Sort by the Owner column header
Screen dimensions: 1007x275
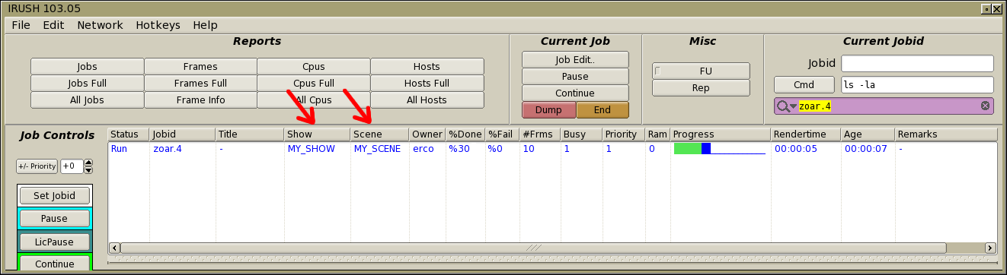coord(427,134)
